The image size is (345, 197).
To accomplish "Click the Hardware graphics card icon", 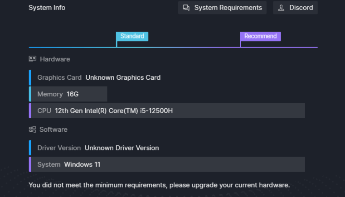I will (33, 59).
